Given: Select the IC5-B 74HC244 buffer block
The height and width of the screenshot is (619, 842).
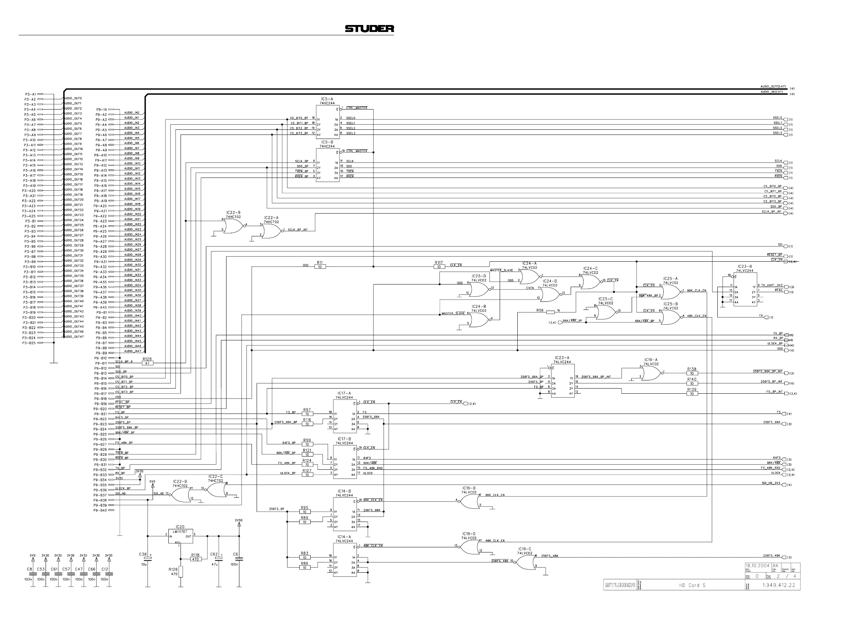Looking at the screenshot, I should tap(328, 165).
